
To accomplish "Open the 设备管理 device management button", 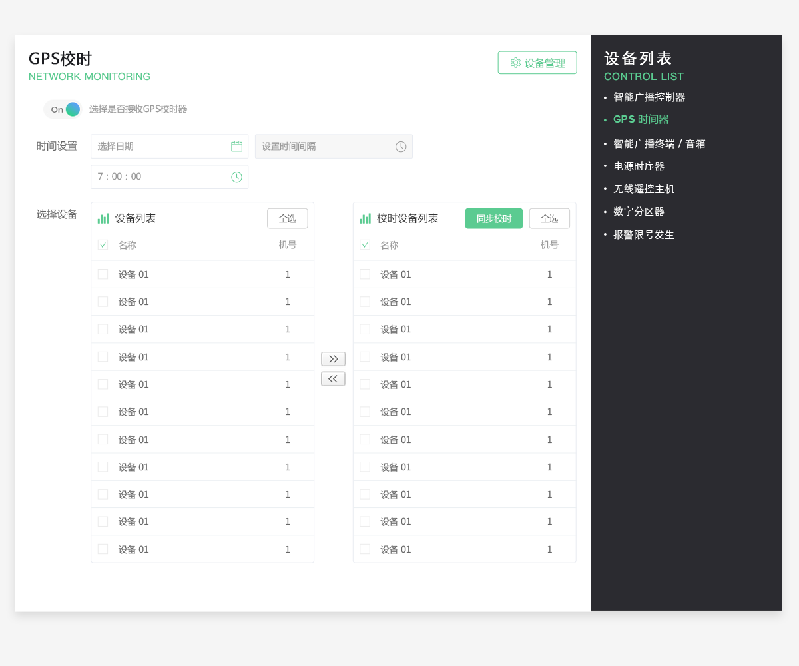I will click(537, 63).
